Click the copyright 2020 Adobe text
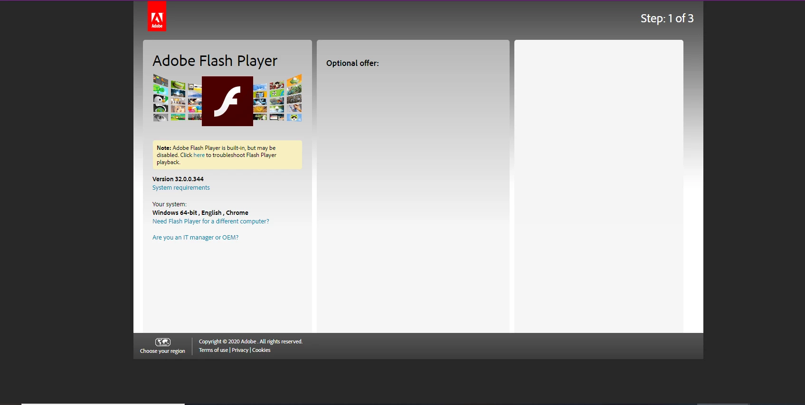805x405 pixels. 251,341
